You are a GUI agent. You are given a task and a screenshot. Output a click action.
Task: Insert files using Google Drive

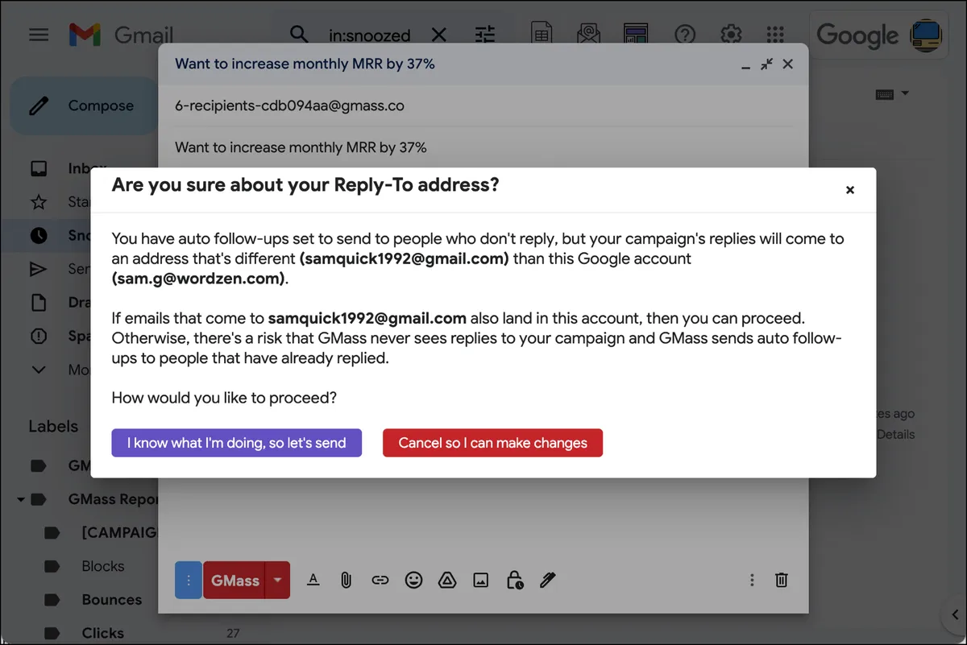(447, 580)
